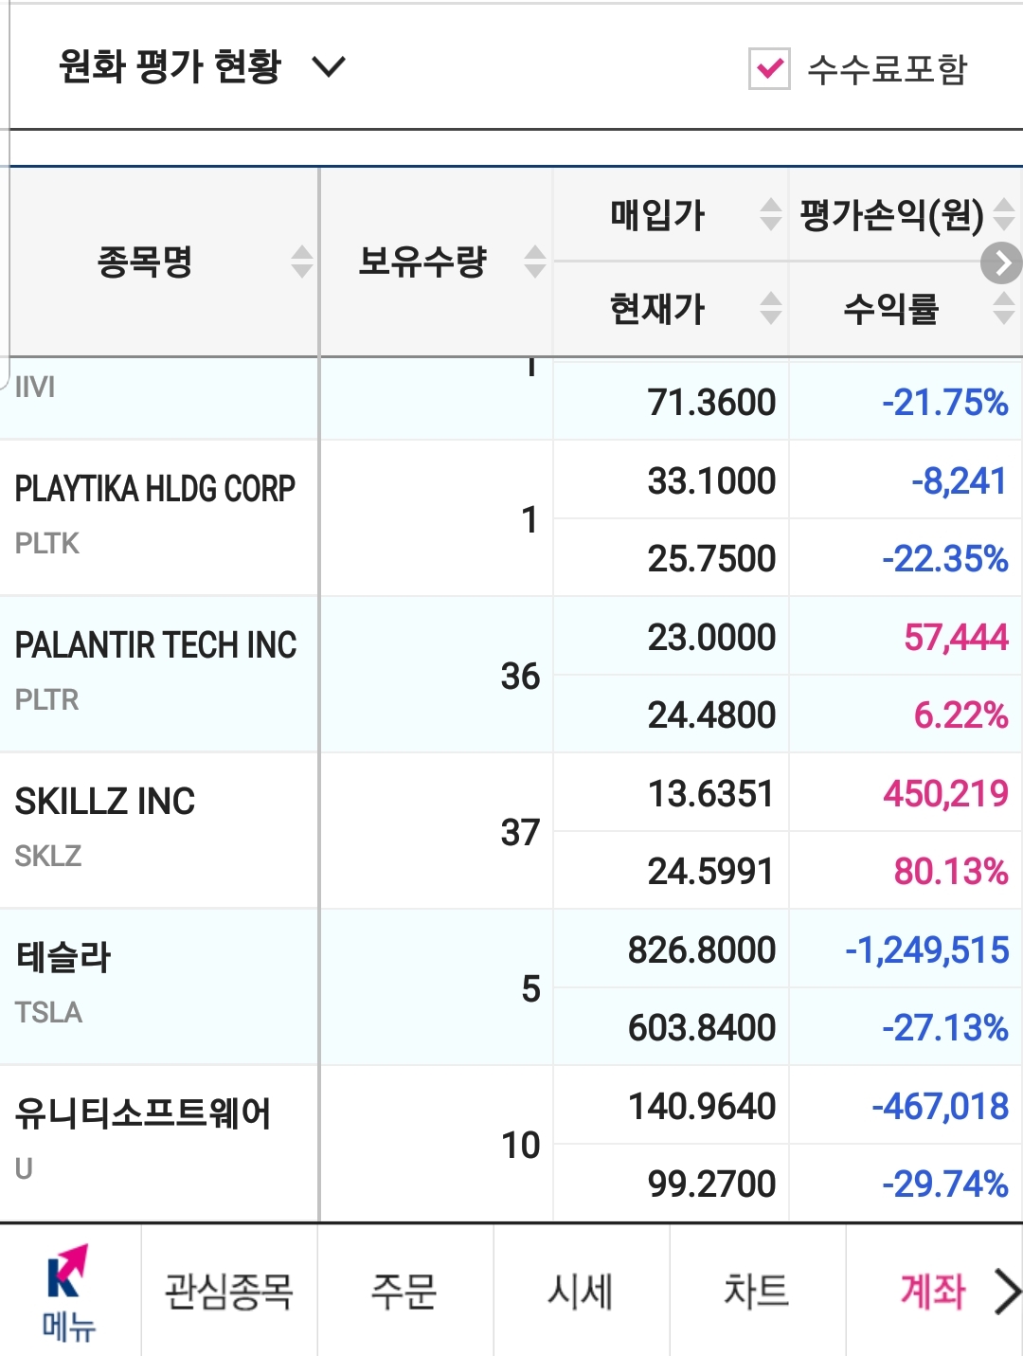The height and width of the screenshot is (1356, 1023).
Task: Click Palantir return rate 6.22%
Action: click(x=960, y=714)
